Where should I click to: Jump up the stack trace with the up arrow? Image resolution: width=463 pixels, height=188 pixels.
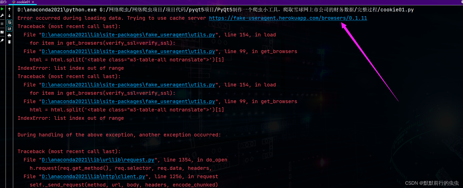click(x=9, y=9)
